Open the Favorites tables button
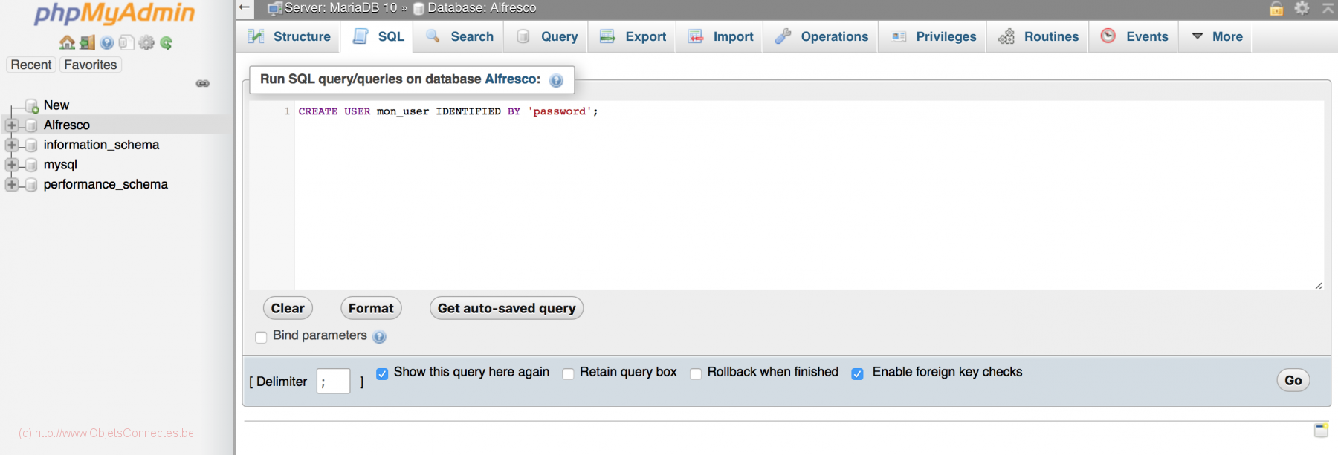The width and height of the screenshot is (1338, 455). 91,65
